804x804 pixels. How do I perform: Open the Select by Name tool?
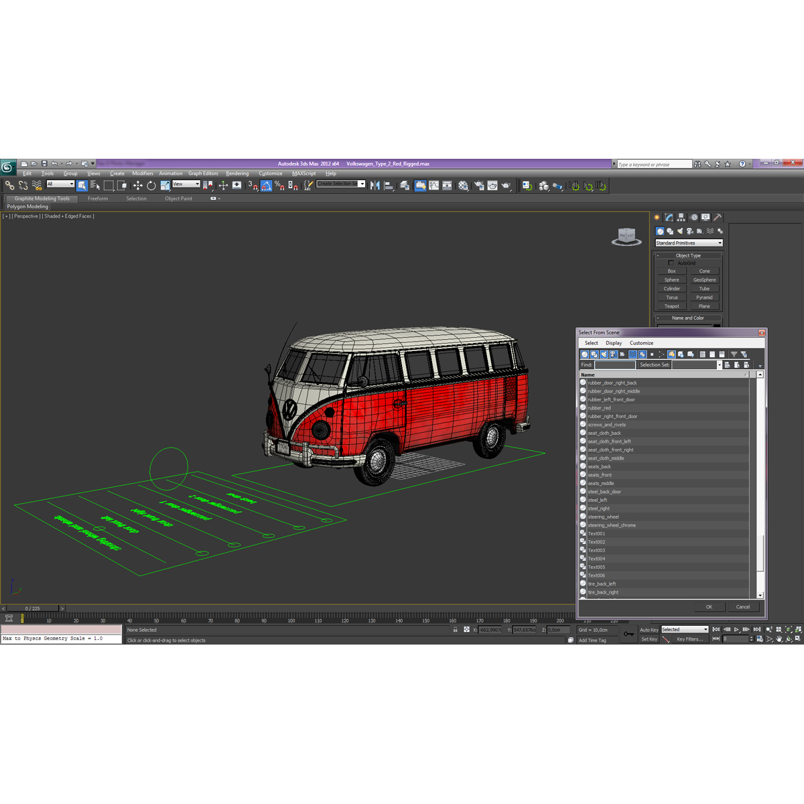tap(94, 186)
